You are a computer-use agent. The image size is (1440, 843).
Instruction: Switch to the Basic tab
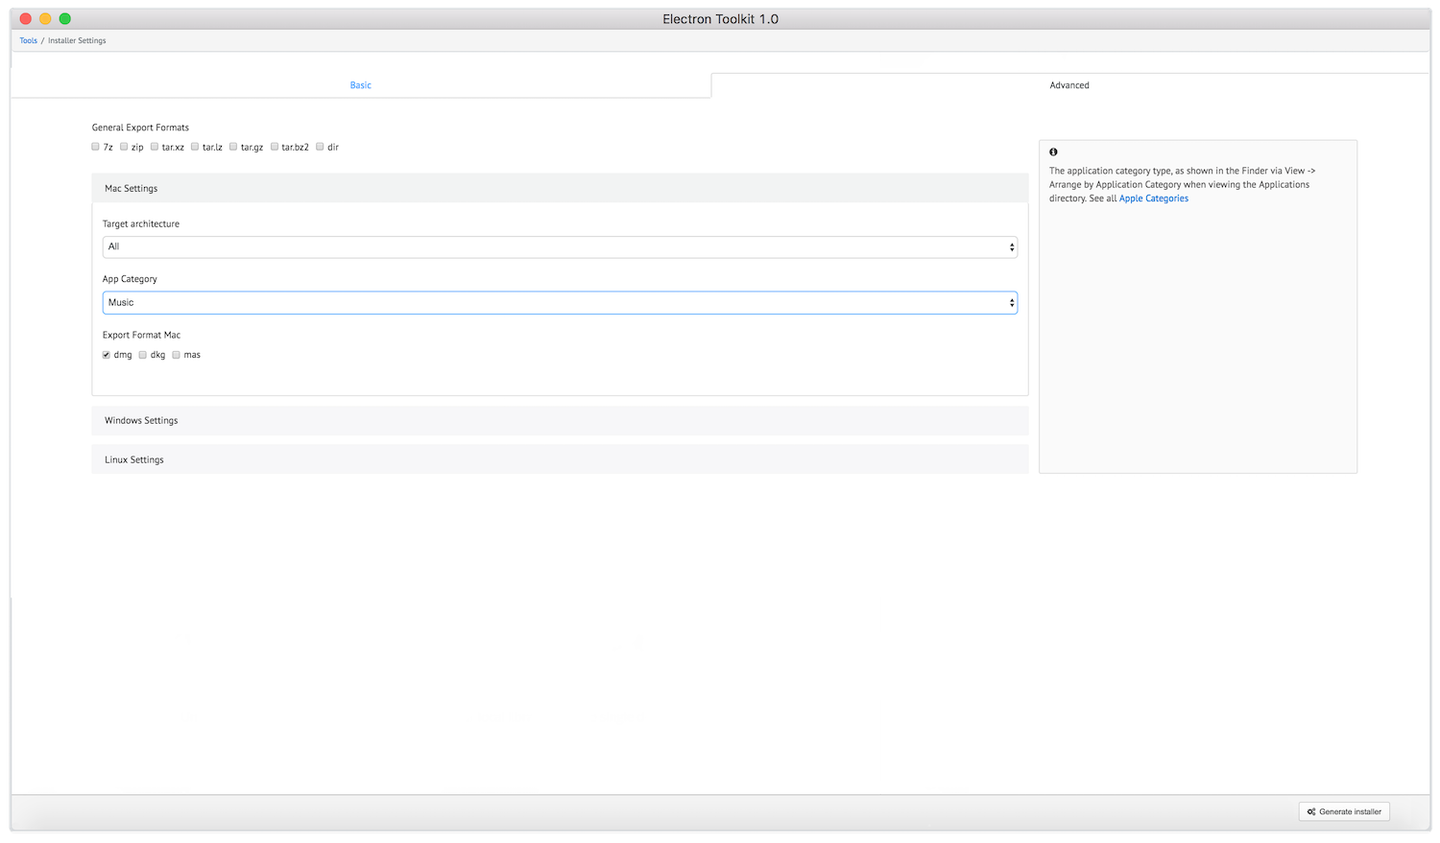coord(361,85)
